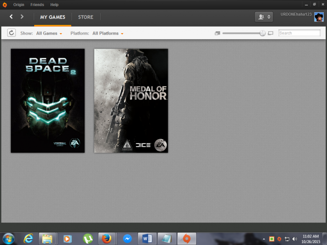This screenshot has width=327, height=245.
Task: Select the Dead Space 2 game tile
Action: point(48,101)
